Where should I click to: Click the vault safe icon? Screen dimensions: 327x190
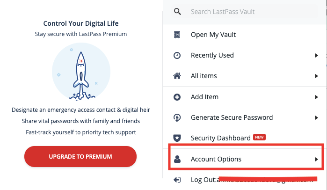(x=177, y=35)
